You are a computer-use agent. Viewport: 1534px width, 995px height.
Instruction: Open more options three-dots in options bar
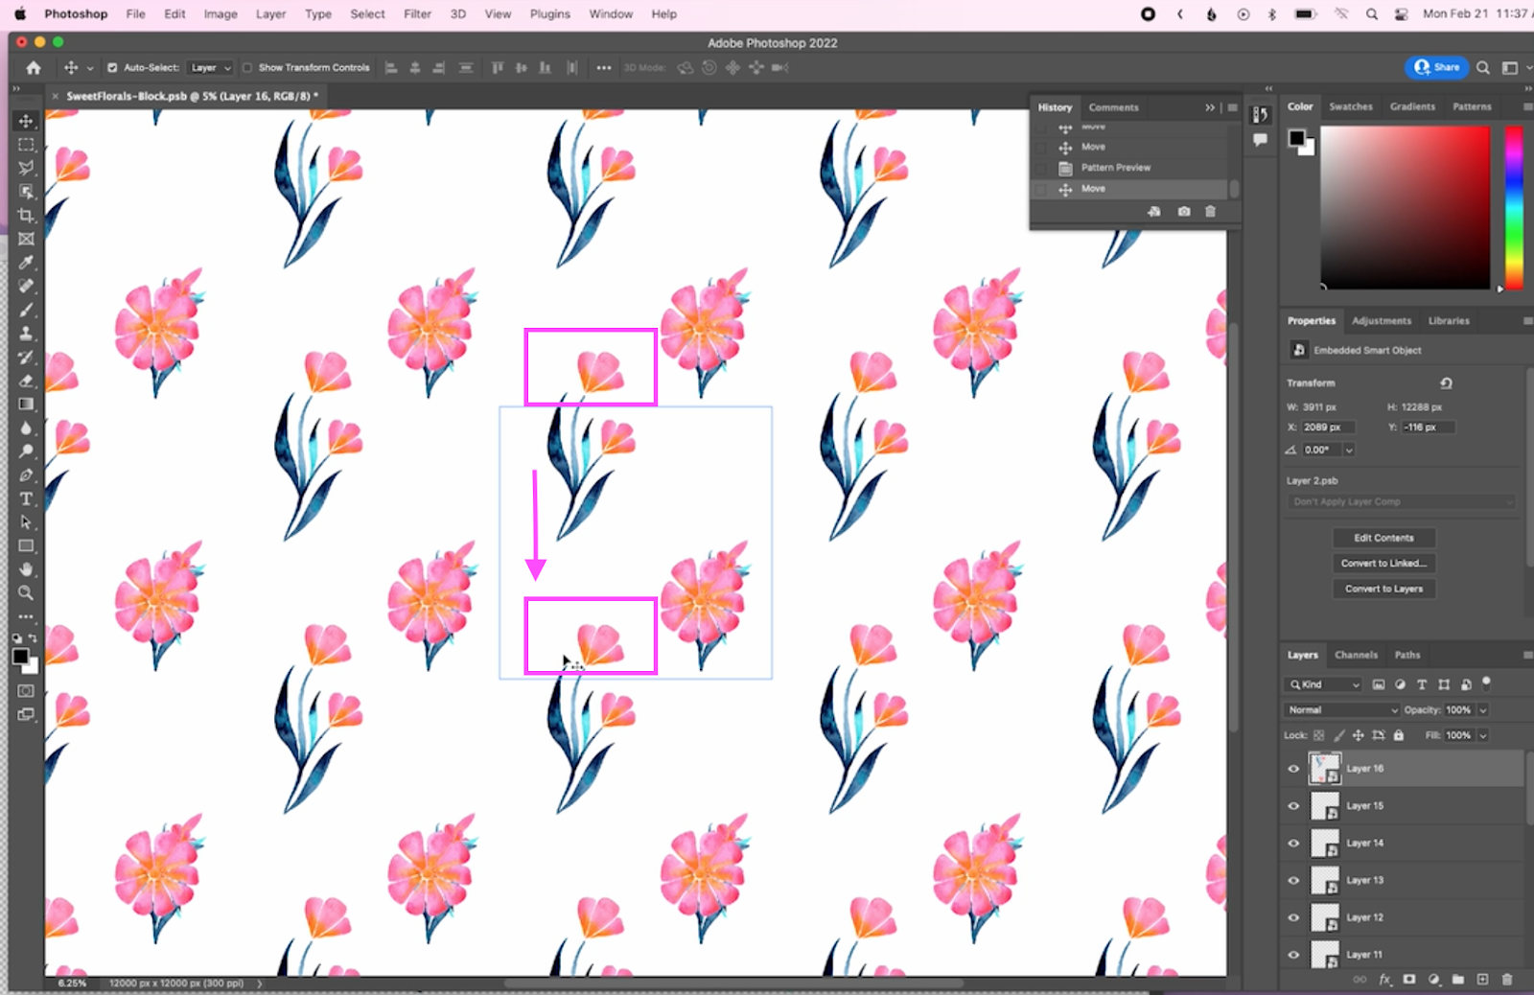[x=604, y=68]
